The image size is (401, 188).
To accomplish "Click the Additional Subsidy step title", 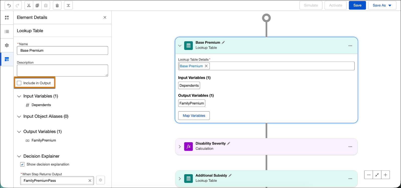I will (211, 175).
